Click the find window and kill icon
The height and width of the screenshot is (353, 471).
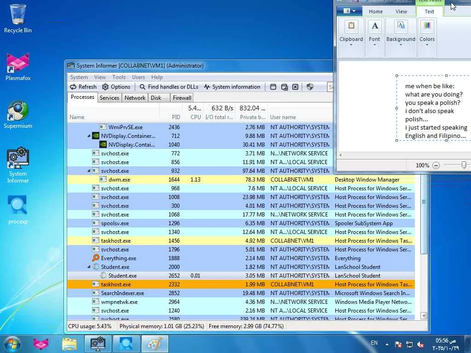coord(295,87)
